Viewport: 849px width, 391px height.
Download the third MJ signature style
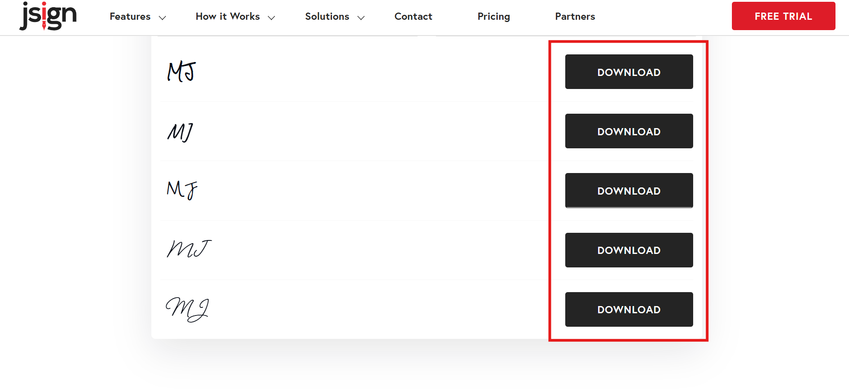pyautogui.click(x=629, y=191)
